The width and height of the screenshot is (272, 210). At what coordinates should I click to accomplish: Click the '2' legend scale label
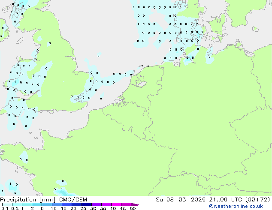(32, 208)
